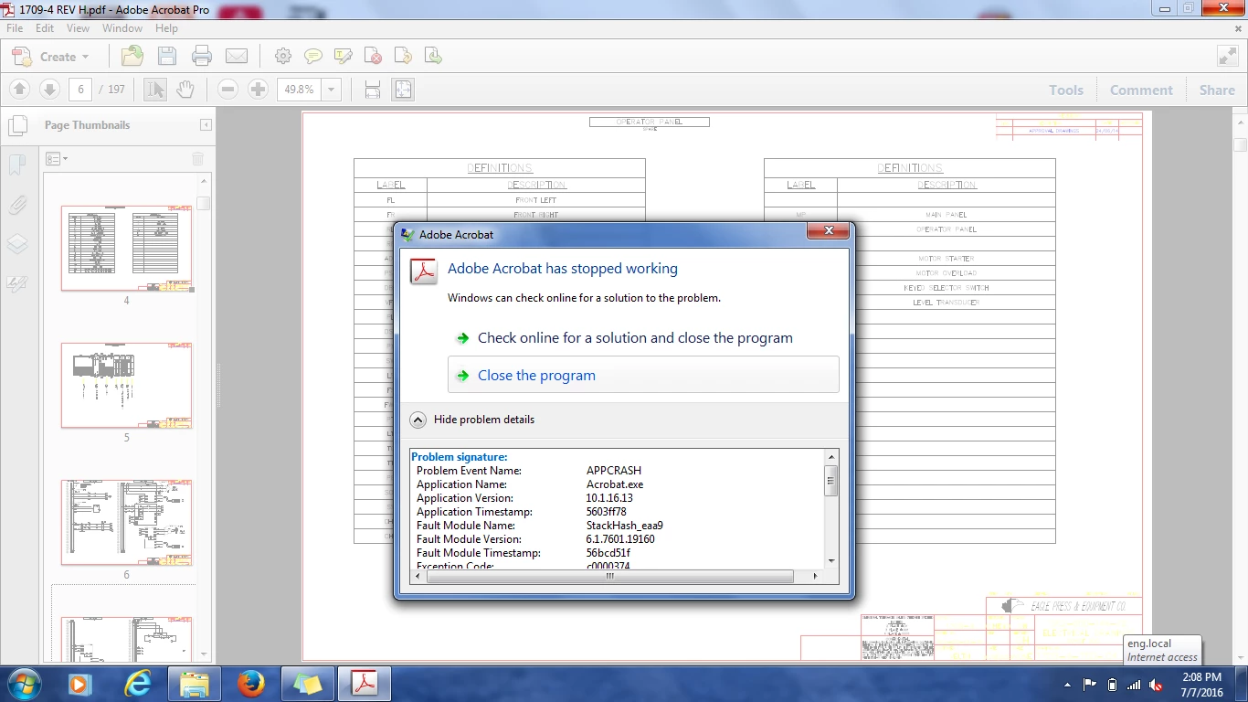Viewport: 1248px width, 702px height.
Task: Open the Attachments paperclip pane
Action: tap(16, 205)
